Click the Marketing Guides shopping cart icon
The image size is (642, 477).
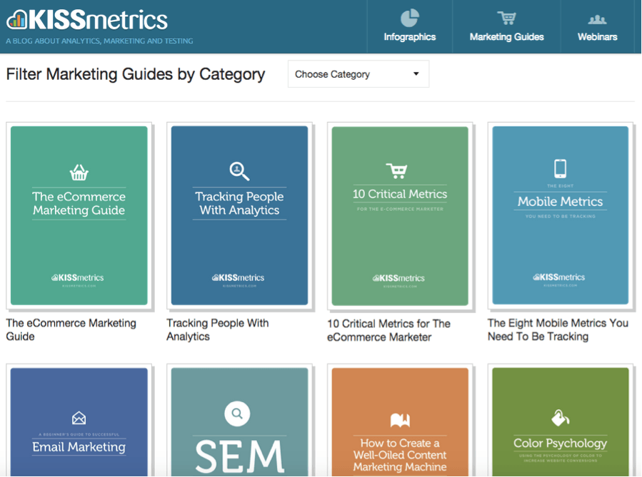(x=506, y=19)
